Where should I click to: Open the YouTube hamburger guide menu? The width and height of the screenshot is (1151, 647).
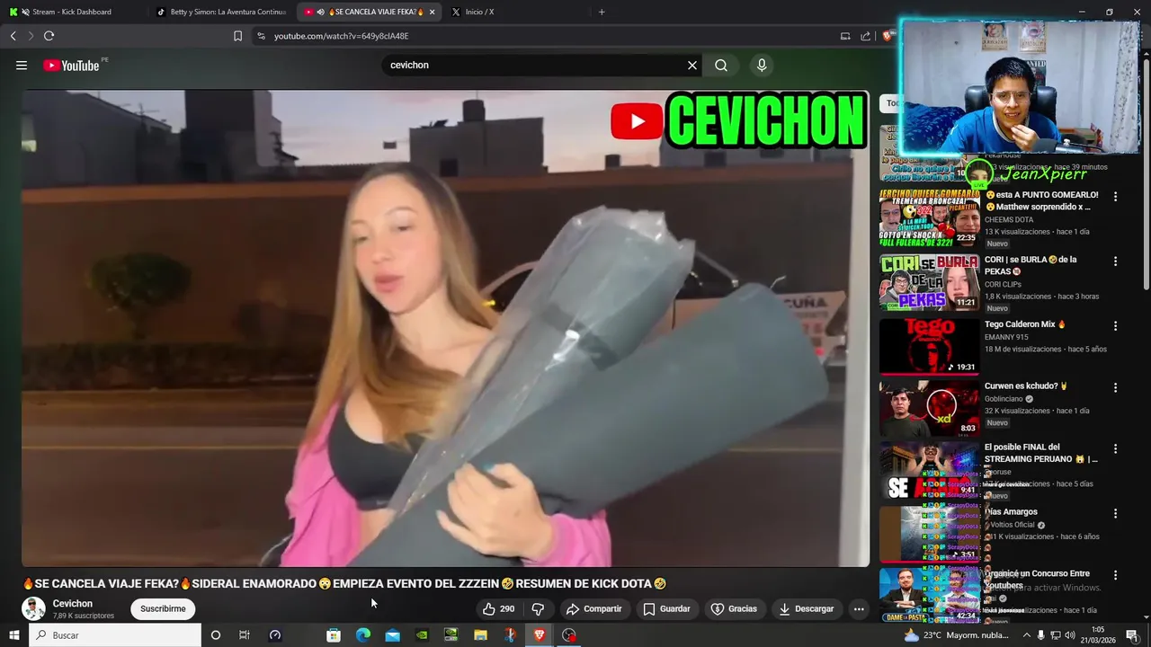(x=22, y=66)
